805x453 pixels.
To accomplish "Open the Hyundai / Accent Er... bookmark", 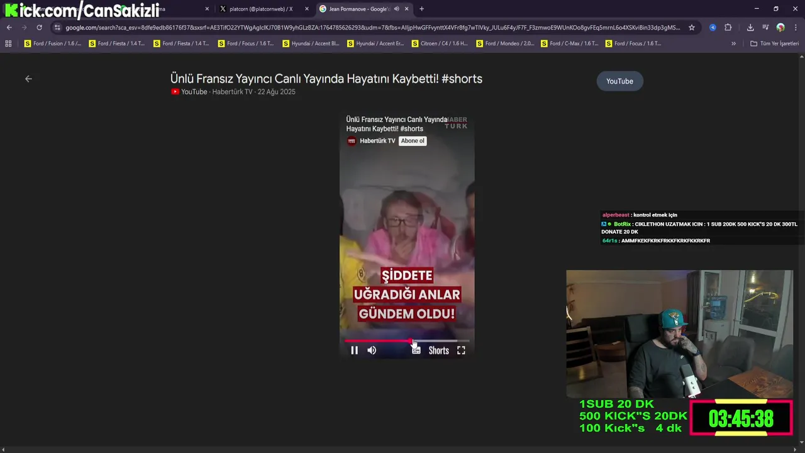I will (375, 43).
